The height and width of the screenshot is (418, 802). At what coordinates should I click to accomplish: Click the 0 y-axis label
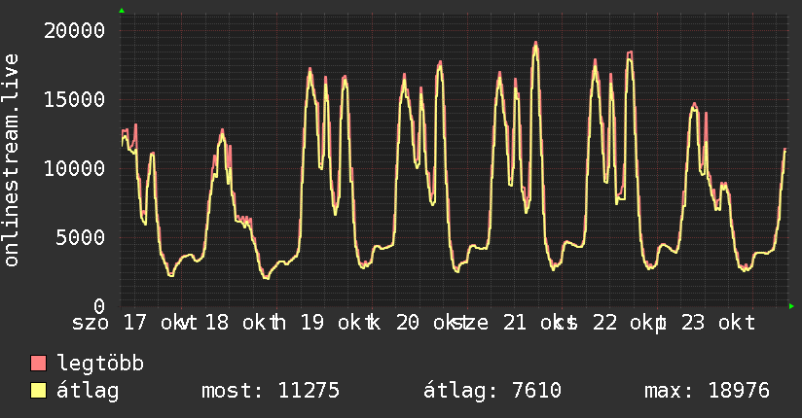click(x=99, y=306)
